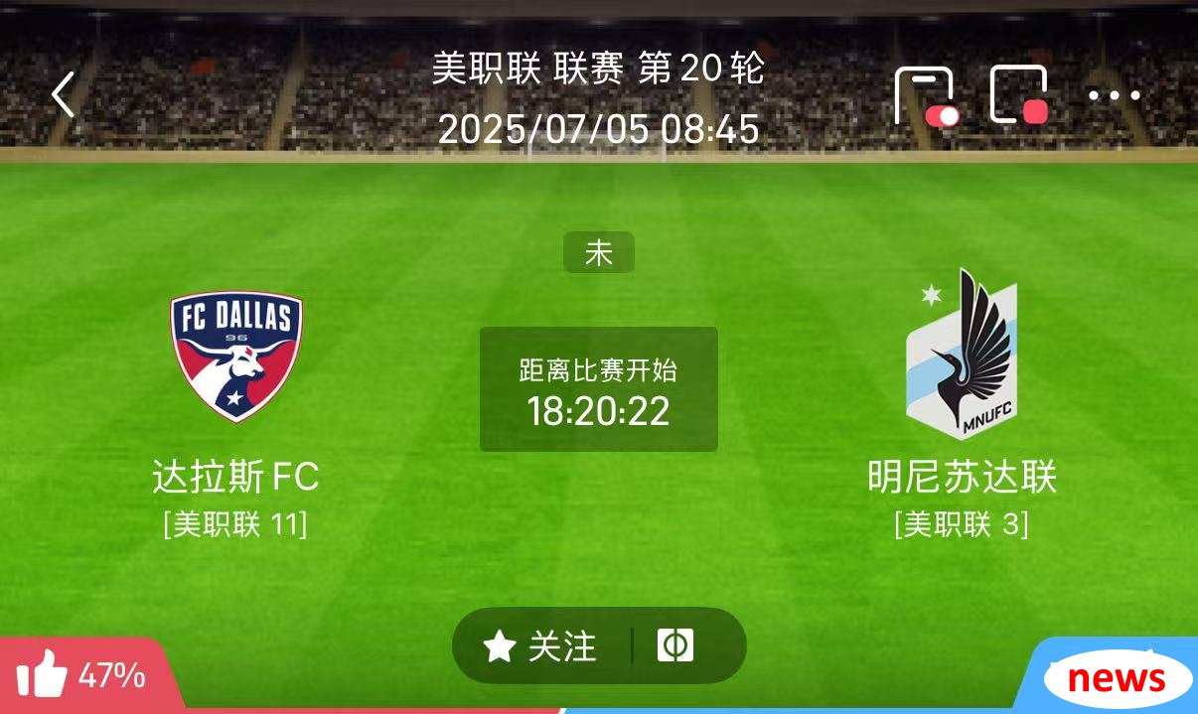Follow the match with 关注 star button
Image resolution: width=1198 pixels, height=714 pixels.
(540, 646)
